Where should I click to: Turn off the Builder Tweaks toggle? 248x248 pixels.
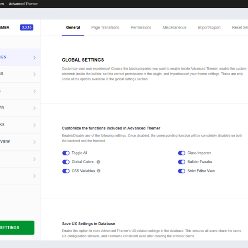tap(181, 162)
